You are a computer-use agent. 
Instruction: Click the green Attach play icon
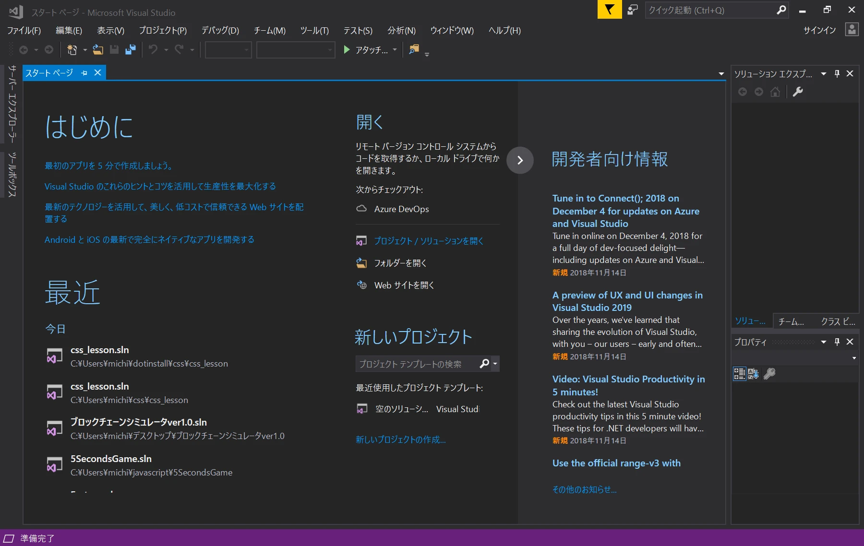click(x=347, y=49)
